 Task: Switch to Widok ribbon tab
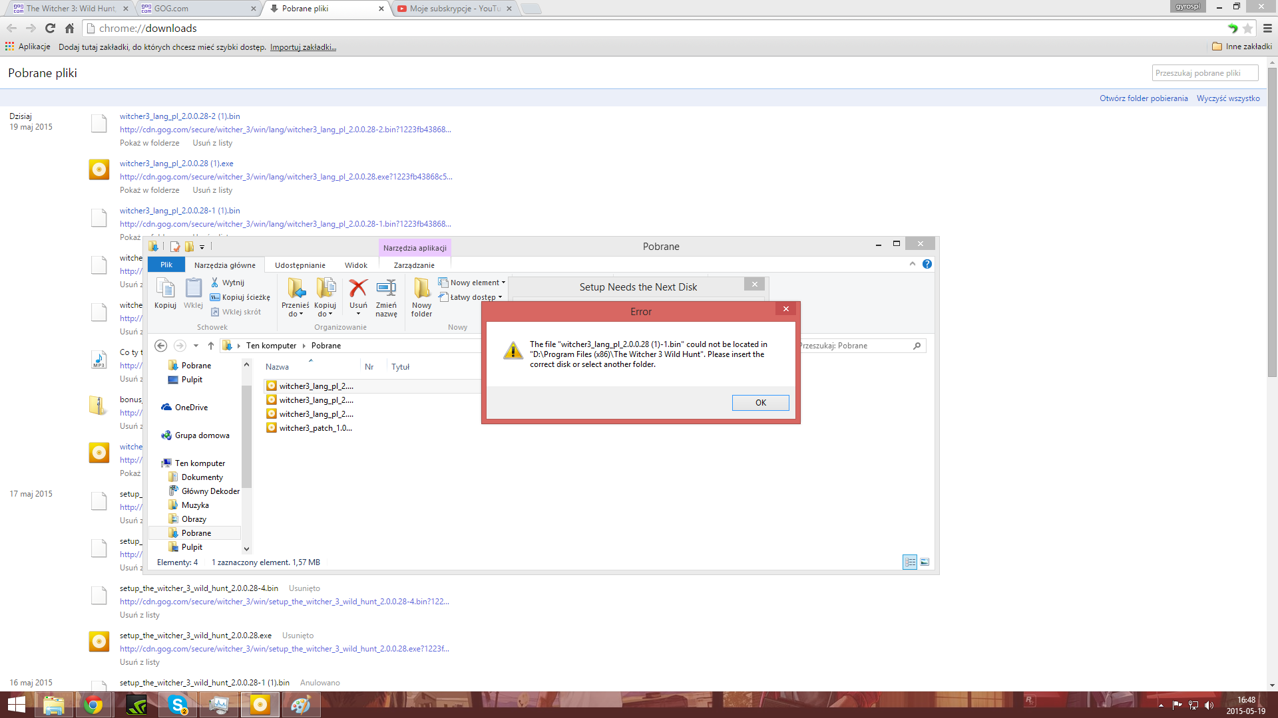pyautogui.click(x=356, y=265)
